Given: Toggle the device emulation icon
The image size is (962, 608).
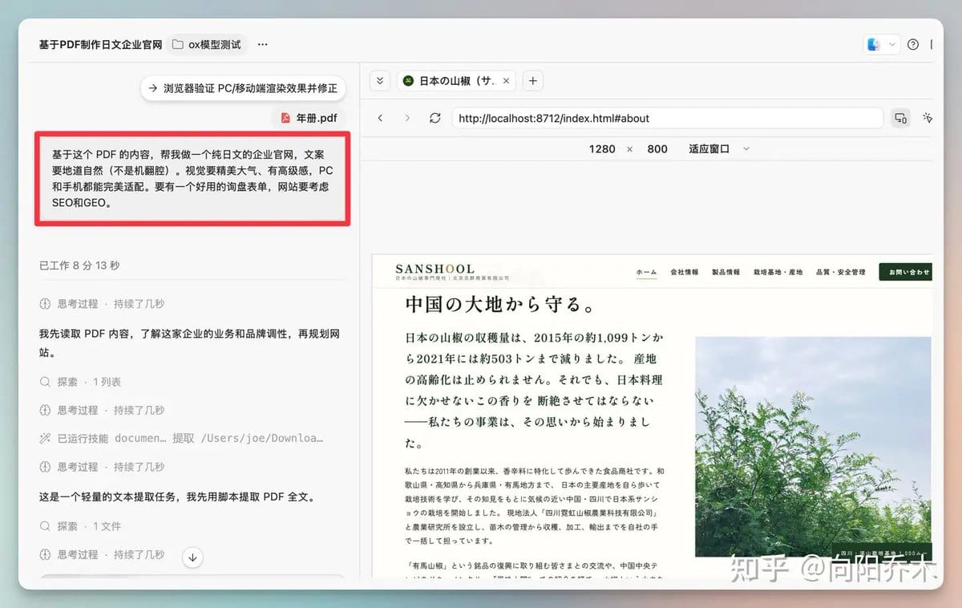Looking at the screenshot, I should (900, 118).
